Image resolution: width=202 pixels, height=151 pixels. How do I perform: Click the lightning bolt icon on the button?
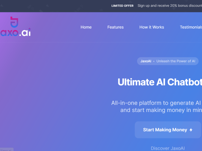(x=191, y=130)
